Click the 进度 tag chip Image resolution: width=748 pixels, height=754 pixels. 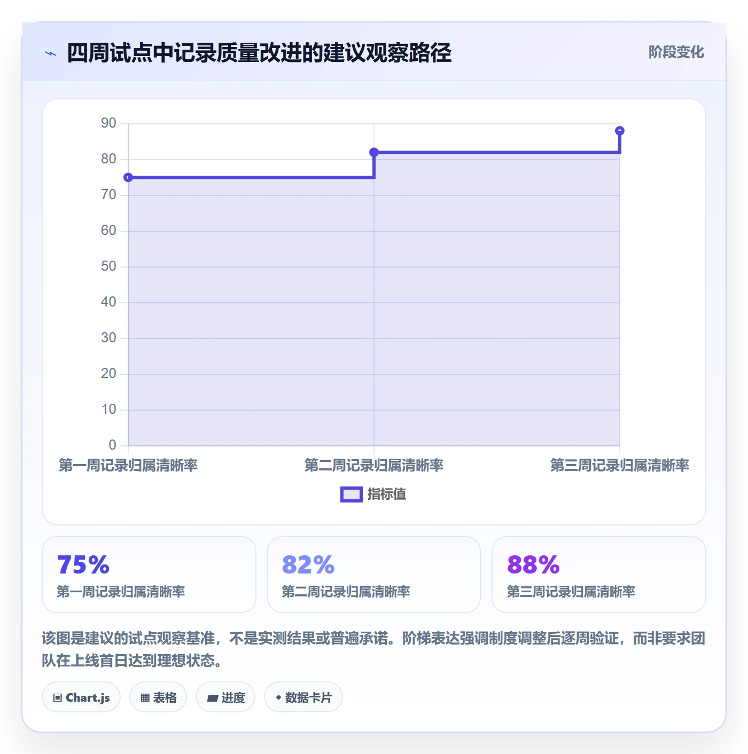tap(225, 697)
